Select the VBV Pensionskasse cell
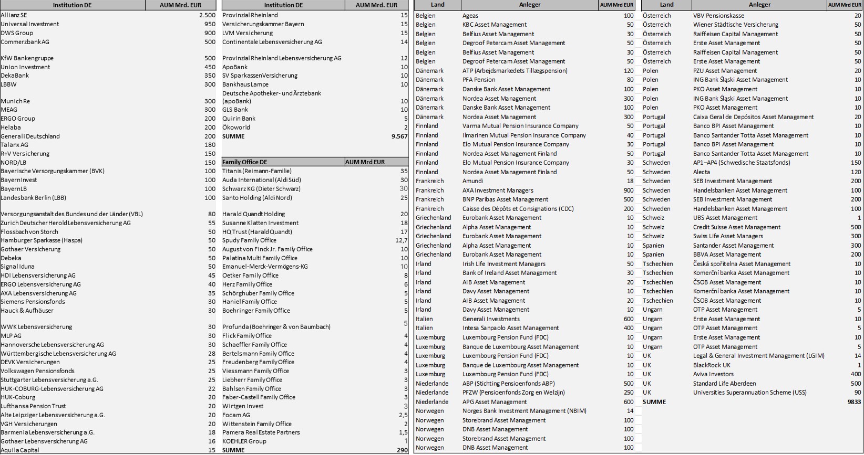 point(718,16)
